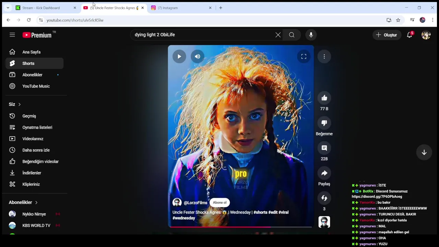439x247 pixels.
Task: Play the Shorts video
Action: [x=179, y=57]
